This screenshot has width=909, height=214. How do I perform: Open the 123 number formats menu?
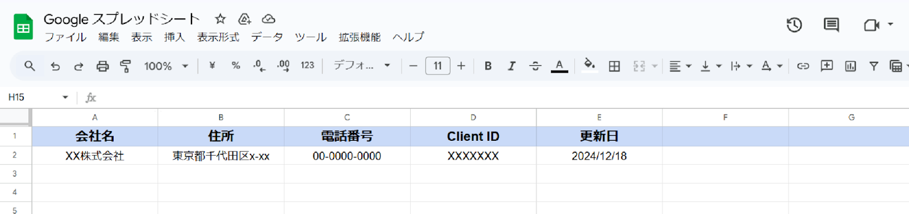[307, 66]
